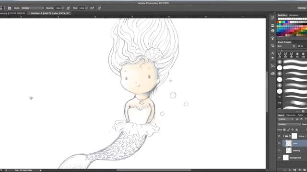Viewport: 307px width, 172px height.
Task: Toggle lock position icon
Action: pyautogui.click(x=293, y=129)
